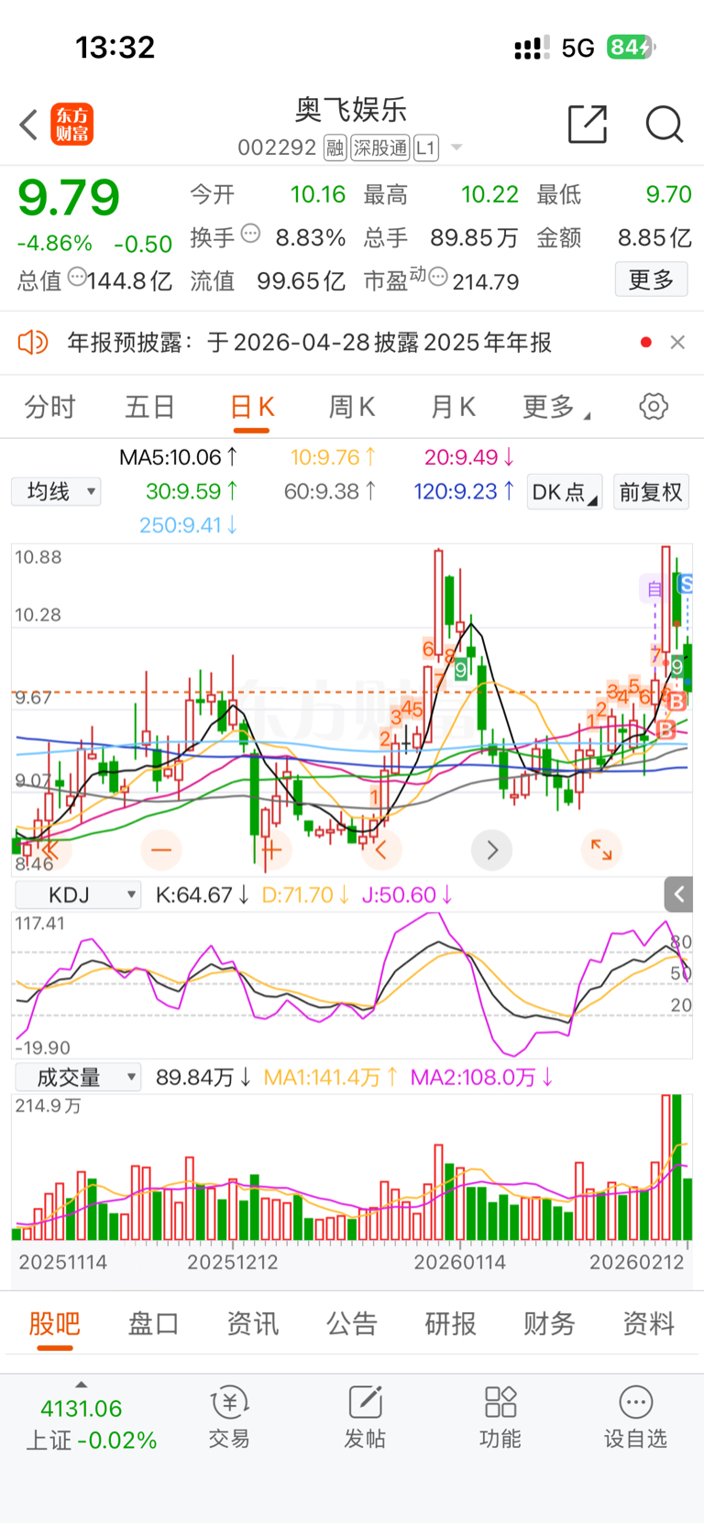Move chart forward with grey right arrow
Image resolution: width=704 pixels, height=1524 pixels.
[492, 850]
